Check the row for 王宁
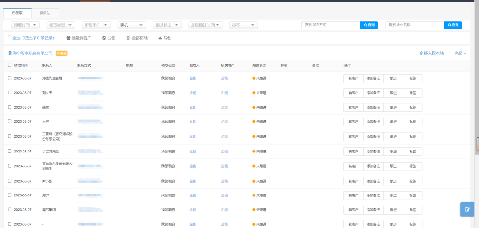The height and width of the screenshot is (228, 479). click(10, 121)
